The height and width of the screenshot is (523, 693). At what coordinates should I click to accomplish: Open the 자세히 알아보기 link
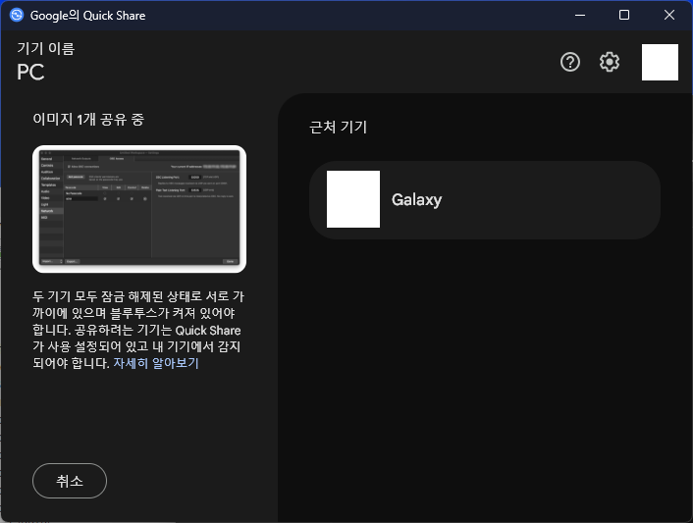(x=156, y=363)
